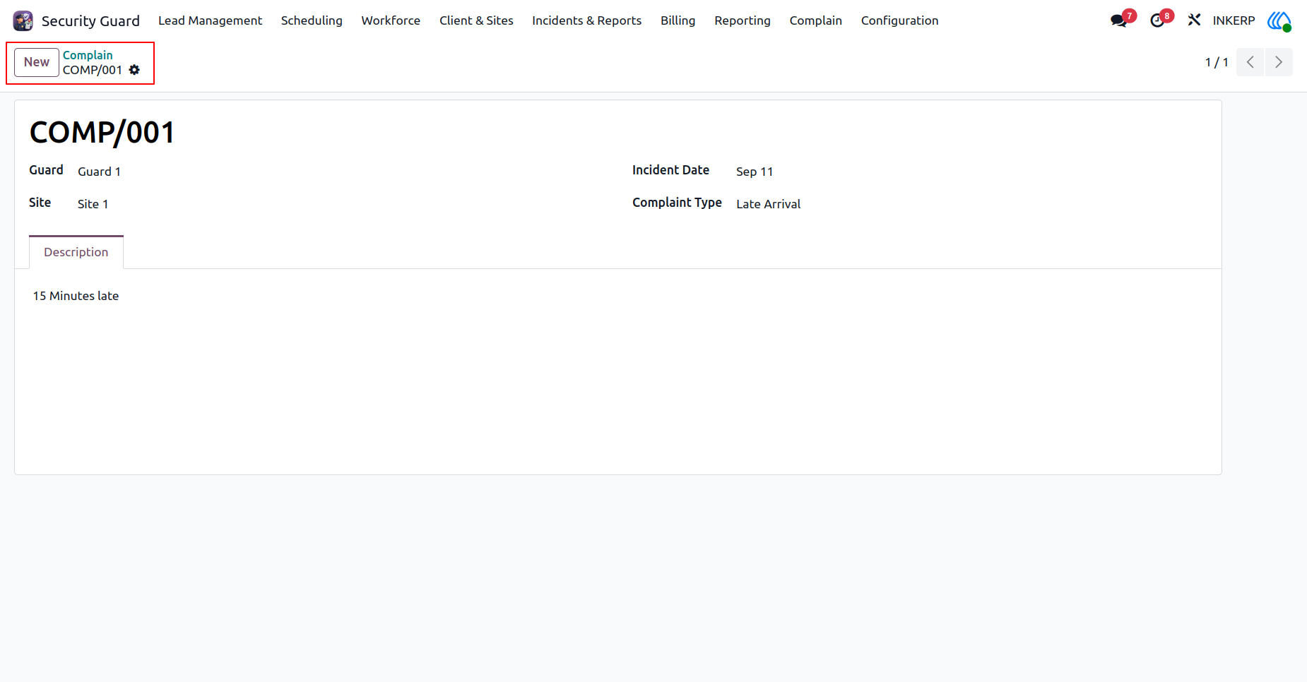The height and width of the screenshot is (682, 1307).
Task: Click the COMP/001 record title
Action: click(102, 133)
